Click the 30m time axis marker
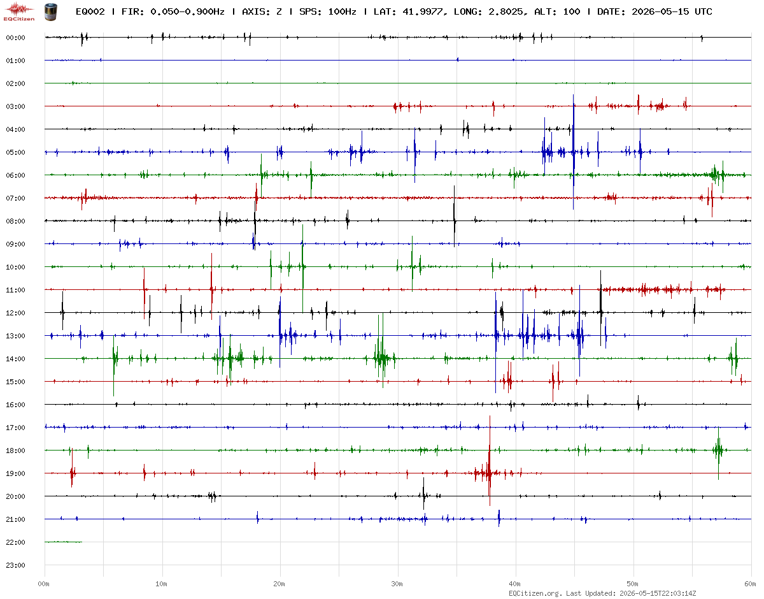 (x=397, y=584)
